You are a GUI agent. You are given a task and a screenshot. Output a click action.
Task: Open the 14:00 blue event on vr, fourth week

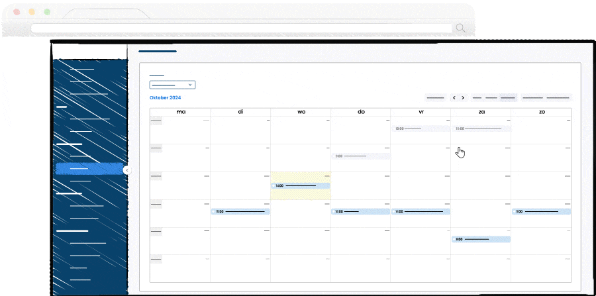[x=421, y=212]
